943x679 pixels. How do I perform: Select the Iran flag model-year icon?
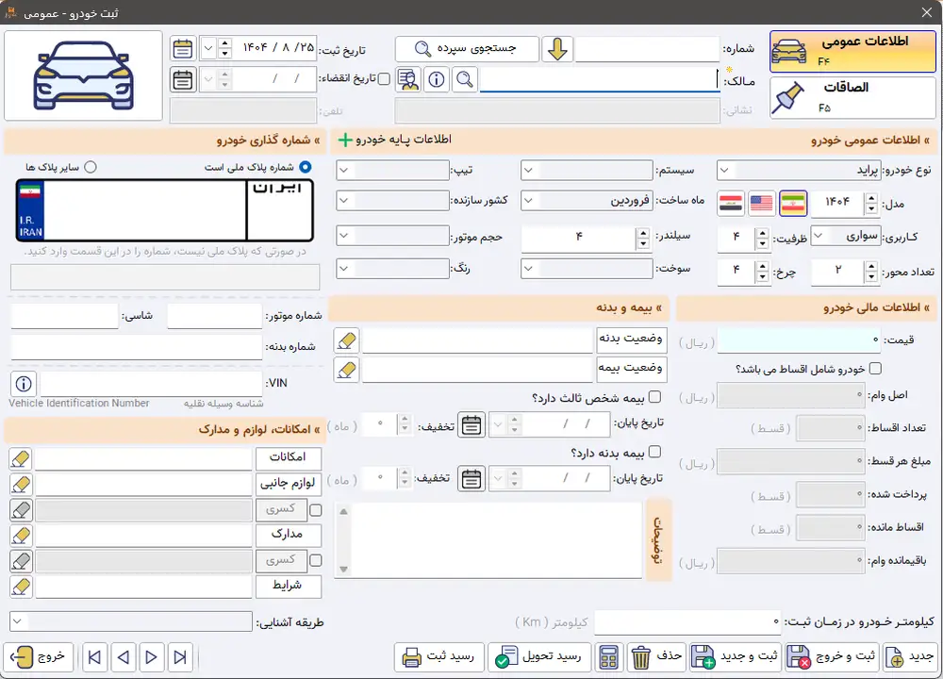tap(792, 203)
